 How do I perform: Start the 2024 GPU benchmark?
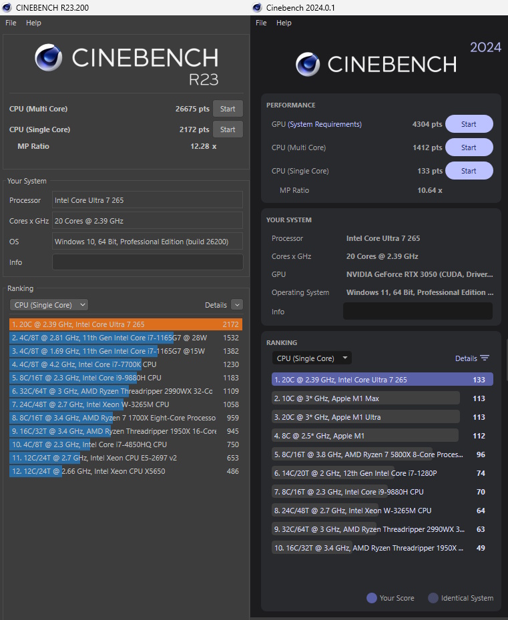click(x=469, y=124)
